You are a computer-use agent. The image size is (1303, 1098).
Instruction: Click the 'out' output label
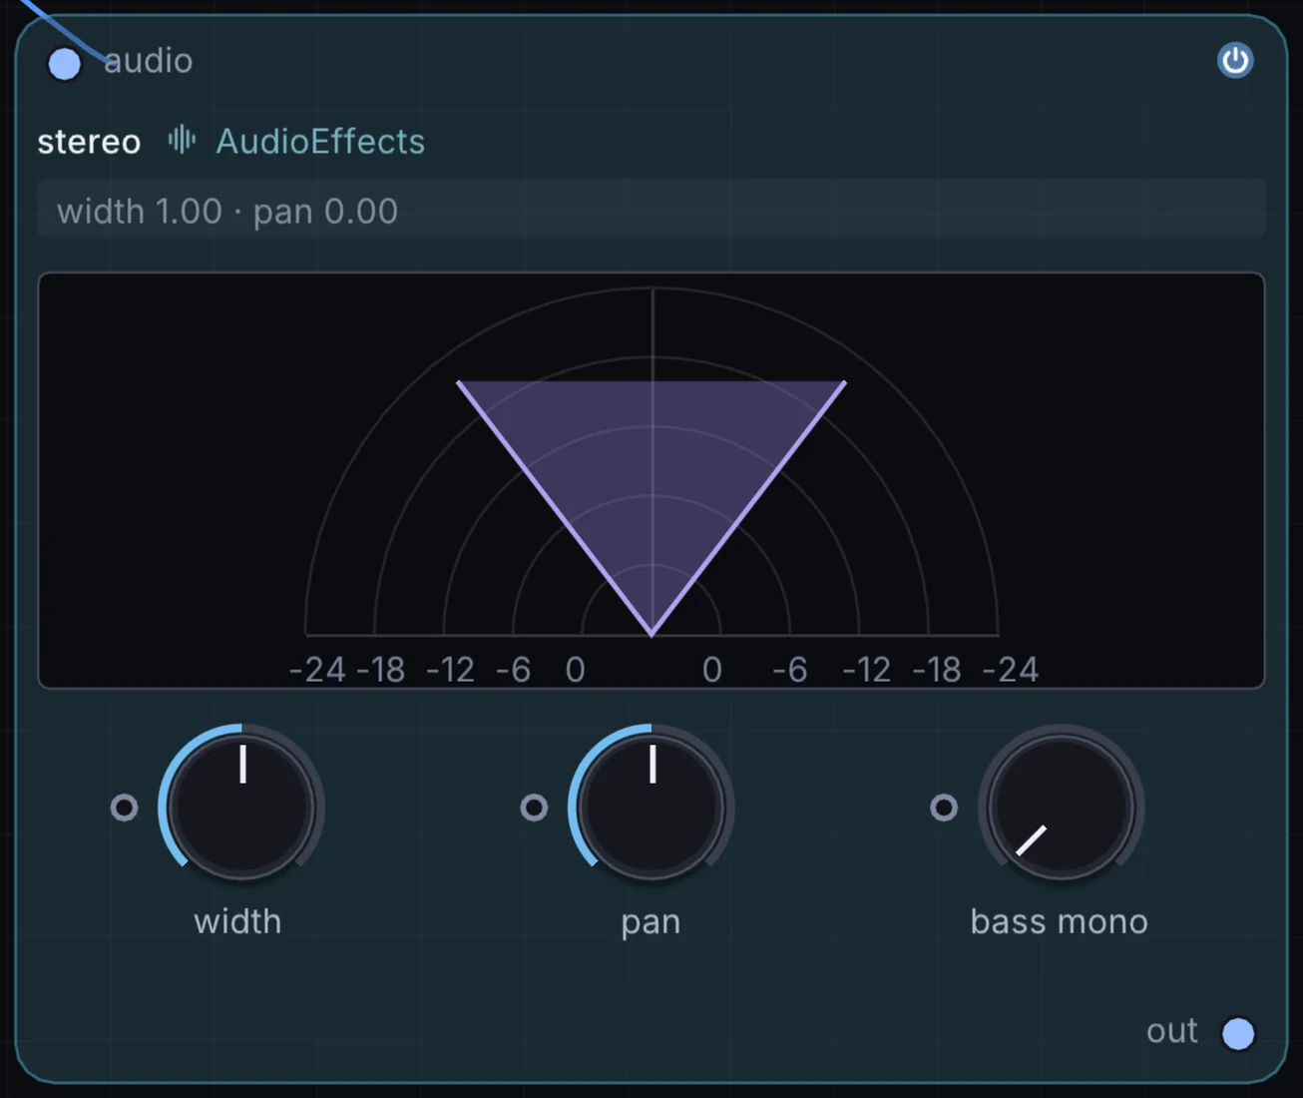click(x=1172, y=1031)
